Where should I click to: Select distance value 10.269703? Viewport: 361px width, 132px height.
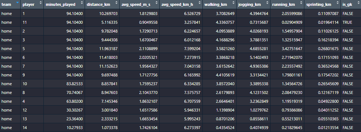point(108,14)
